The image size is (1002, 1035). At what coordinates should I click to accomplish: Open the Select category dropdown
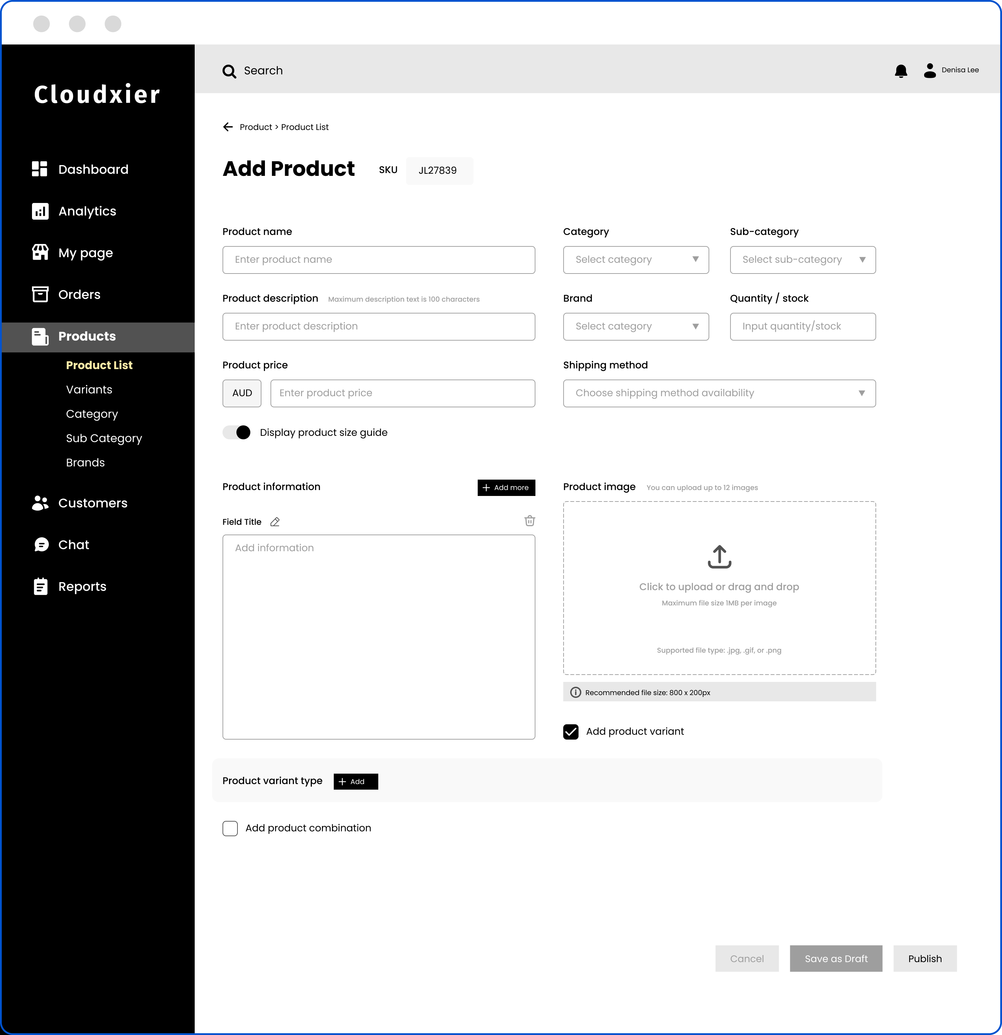(636, 260)
